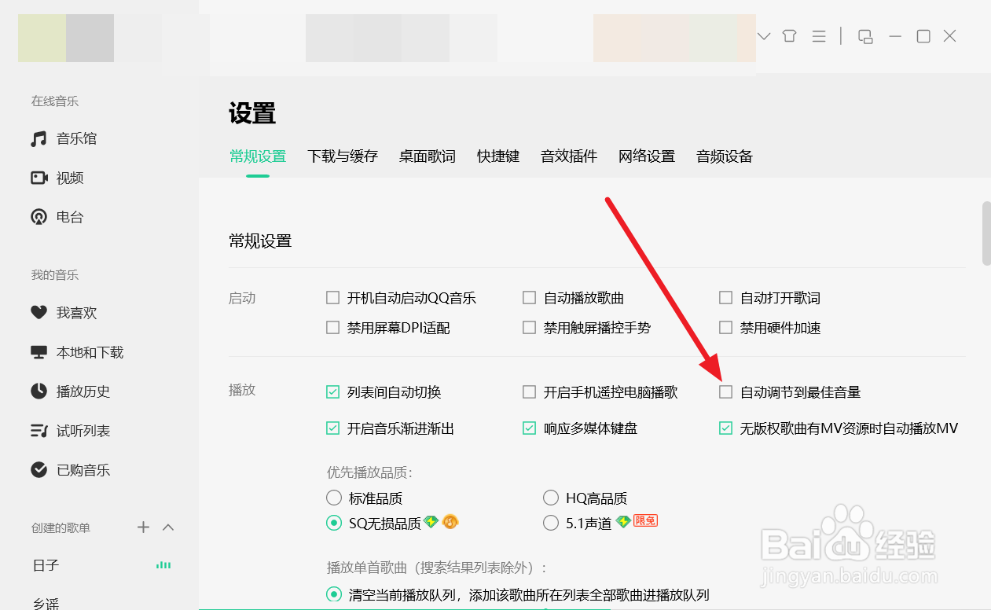Viewport: 991px width, 610px height.
Task: Open the main menu hamburger icon
Action: coord(819,36)
